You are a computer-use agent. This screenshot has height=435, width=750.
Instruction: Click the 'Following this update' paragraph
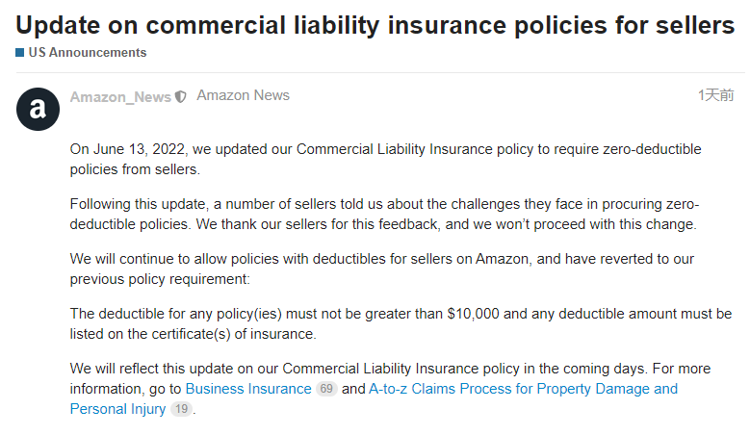pyautogui.click(x=384, y=215)
